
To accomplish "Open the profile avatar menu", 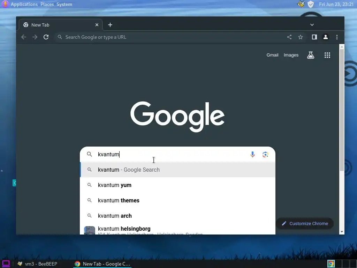I will click(326, 37).
